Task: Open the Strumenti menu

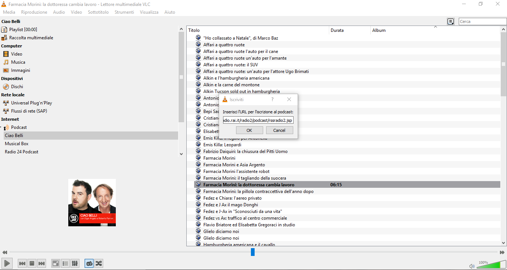Action: click(x=124, y=12)
